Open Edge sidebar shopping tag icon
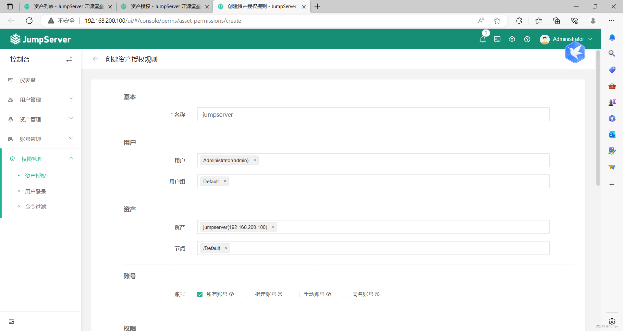 612,70
